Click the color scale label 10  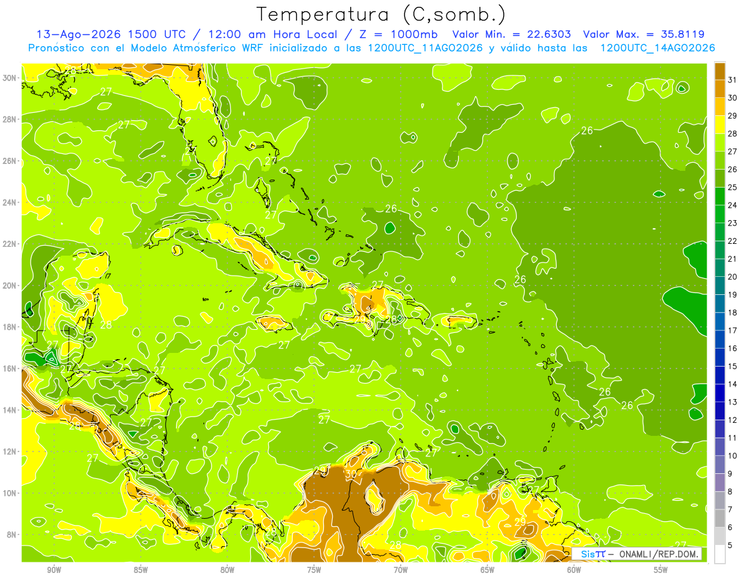[733, 456]
